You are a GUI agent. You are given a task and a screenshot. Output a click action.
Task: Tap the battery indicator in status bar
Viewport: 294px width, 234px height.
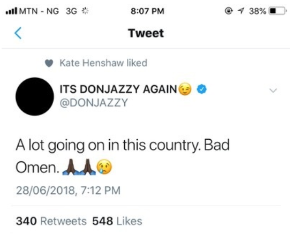click(277, 11)
